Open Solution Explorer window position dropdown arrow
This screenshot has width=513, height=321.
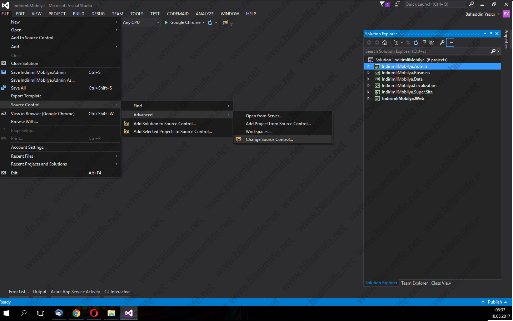485,34
